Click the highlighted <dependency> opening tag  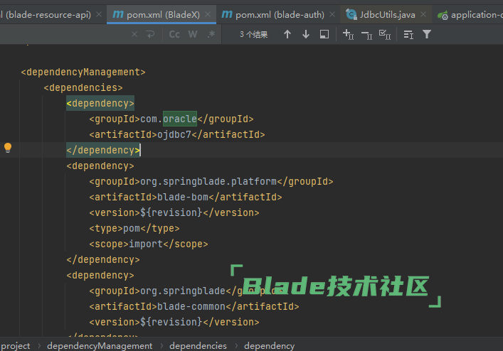(x=100, y=103)
